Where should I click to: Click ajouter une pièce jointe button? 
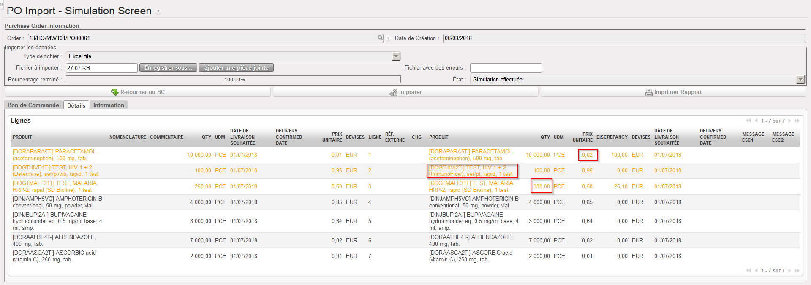pyautogui.click(x=236, y=67)
